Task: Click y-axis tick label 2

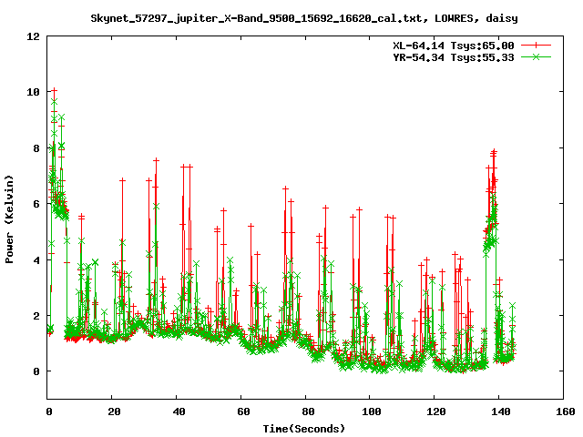Action: 36,316
